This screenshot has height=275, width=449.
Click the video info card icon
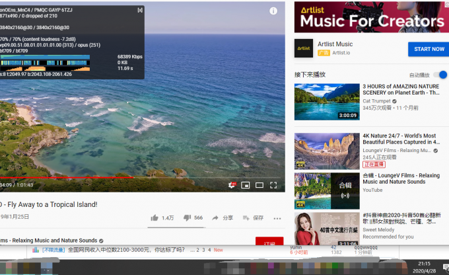pyautogui.click(x=273, y=11)
